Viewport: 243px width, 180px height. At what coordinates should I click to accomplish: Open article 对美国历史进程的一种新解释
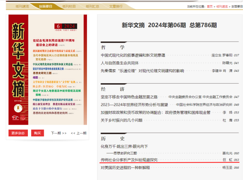125,167
